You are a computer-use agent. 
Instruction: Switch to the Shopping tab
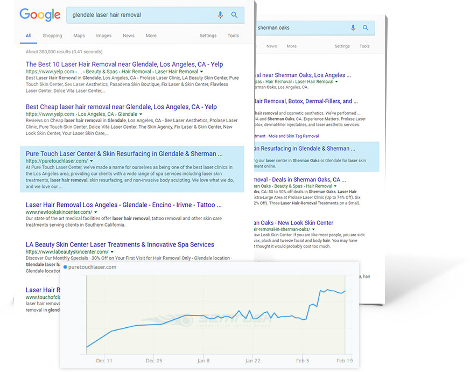(52, 36)
